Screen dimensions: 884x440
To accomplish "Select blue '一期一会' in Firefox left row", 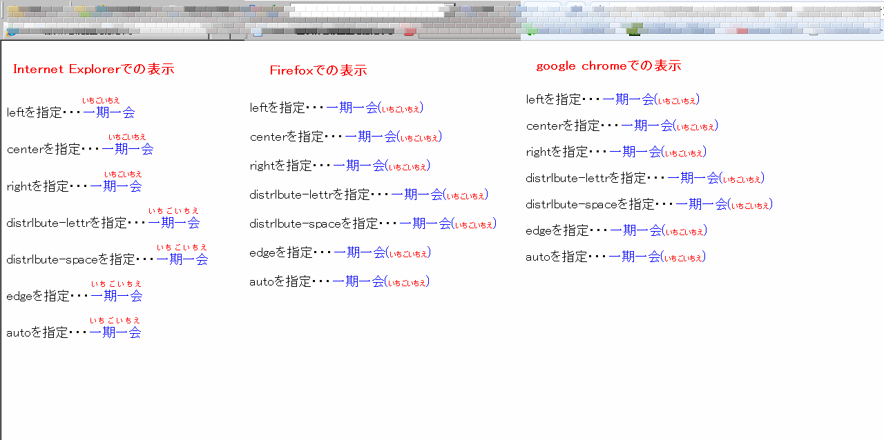I will tap(352, 108).
